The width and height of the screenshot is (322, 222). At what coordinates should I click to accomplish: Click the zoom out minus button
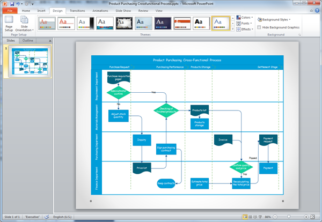click(x=275, y=217)
